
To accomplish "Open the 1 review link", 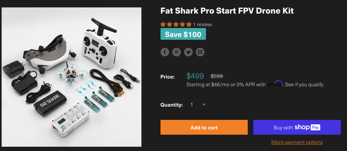I will (x=202, y=24).
